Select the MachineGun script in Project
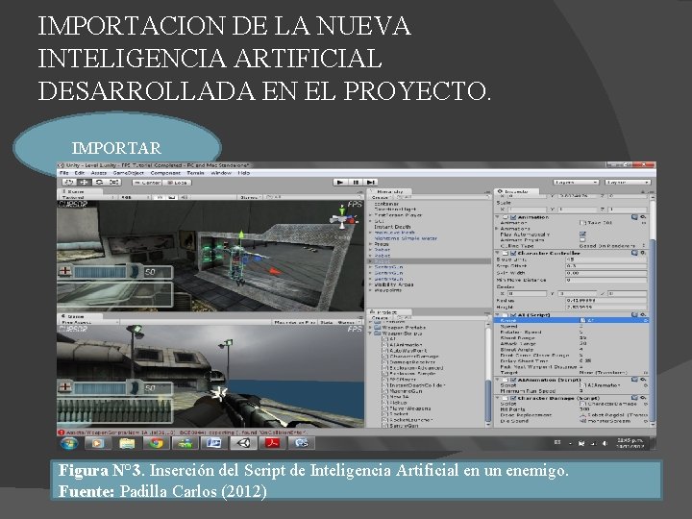This screenshot has height=519, width=692. tap(403, 391)
